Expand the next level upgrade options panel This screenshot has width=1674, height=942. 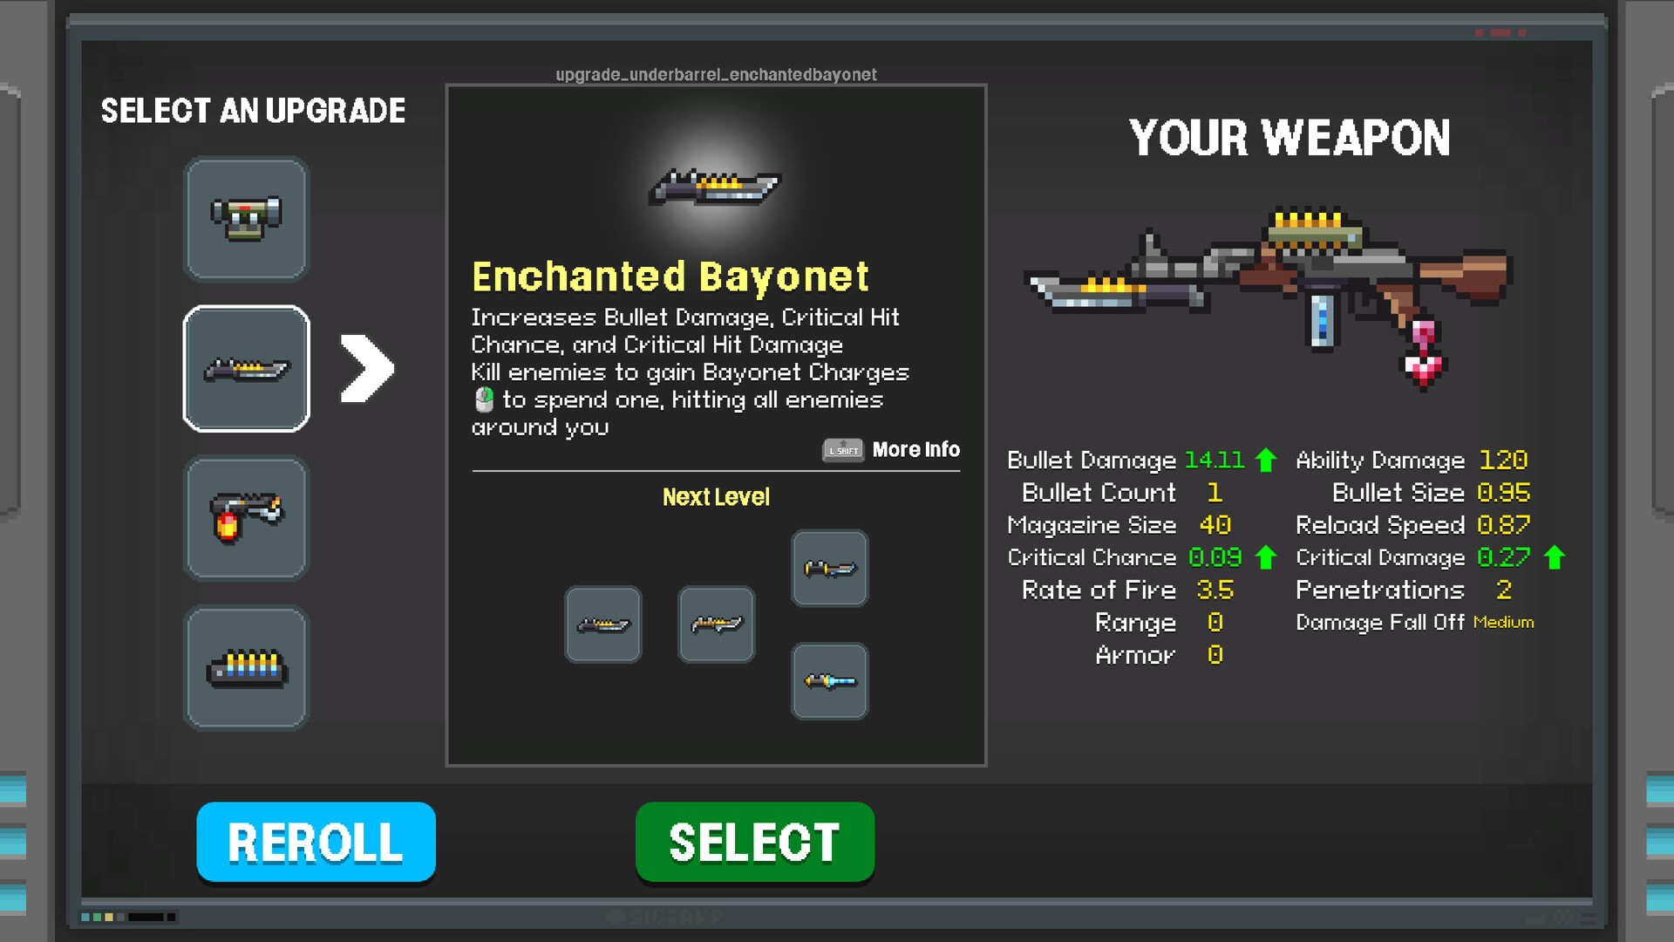point(715,495)
